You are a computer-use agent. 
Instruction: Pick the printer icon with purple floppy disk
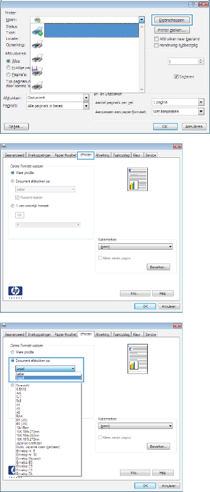tap(38, 71)
